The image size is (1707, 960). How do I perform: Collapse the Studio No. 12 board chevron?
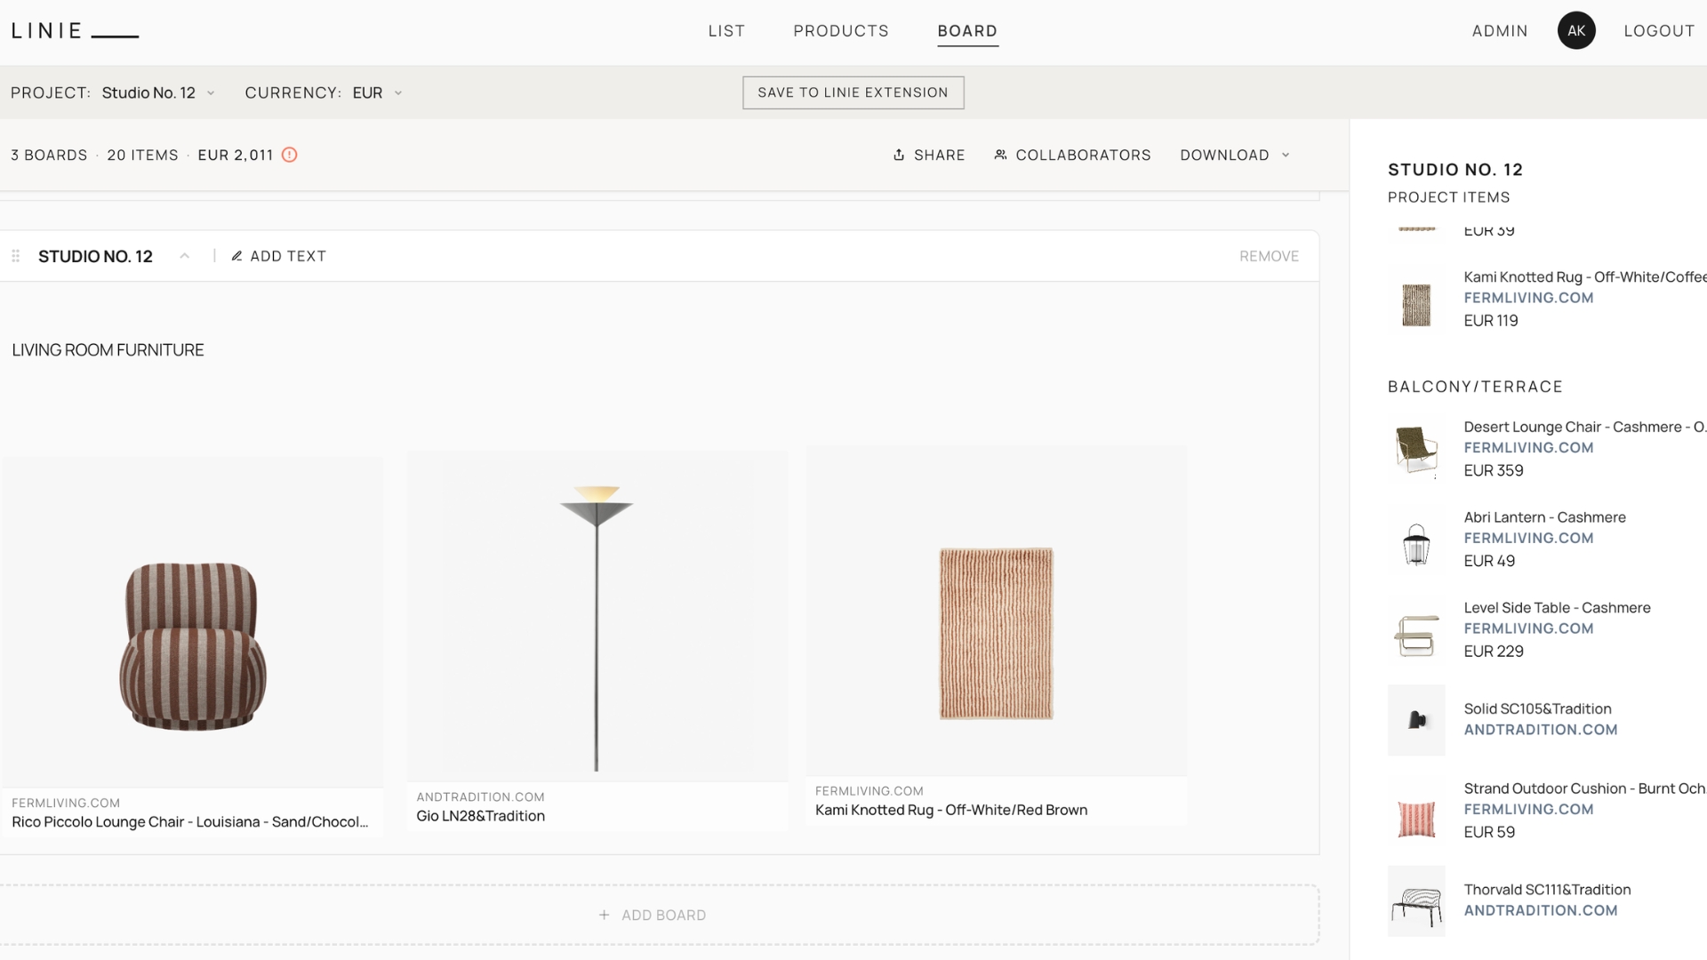(185, 256)
